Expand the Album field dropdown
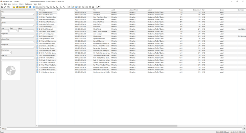Image resolution: width=246 pixels, height=133 pixels. [33, 25]
